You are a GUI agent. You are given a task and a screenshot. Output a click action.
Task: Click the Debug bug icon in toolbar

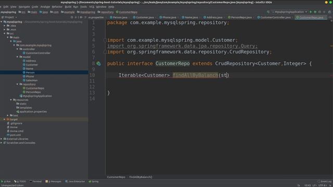(x=315, y=12)
